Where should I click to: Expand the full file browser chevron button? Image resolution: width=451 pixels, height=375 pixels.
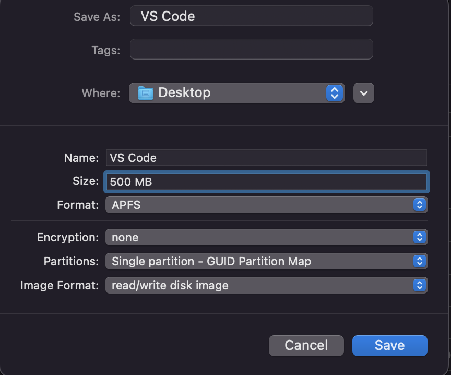(363, 93)
